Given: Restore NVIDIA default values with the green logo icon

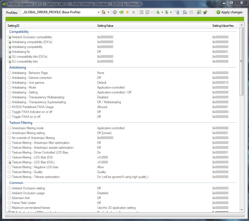Looking at the screenshot, I should (121, 12).
